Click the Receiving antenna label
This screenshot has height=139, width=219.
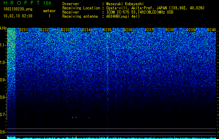pos(80,16)
